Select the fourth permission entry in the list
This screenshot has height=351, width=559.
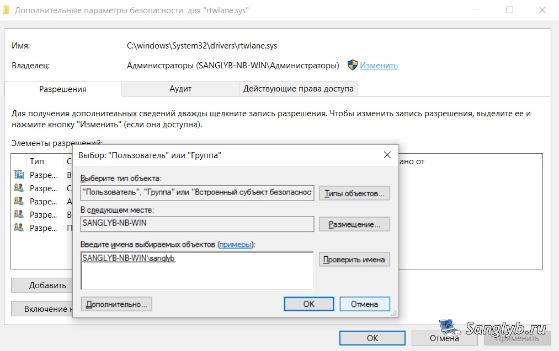click(43, 214)
